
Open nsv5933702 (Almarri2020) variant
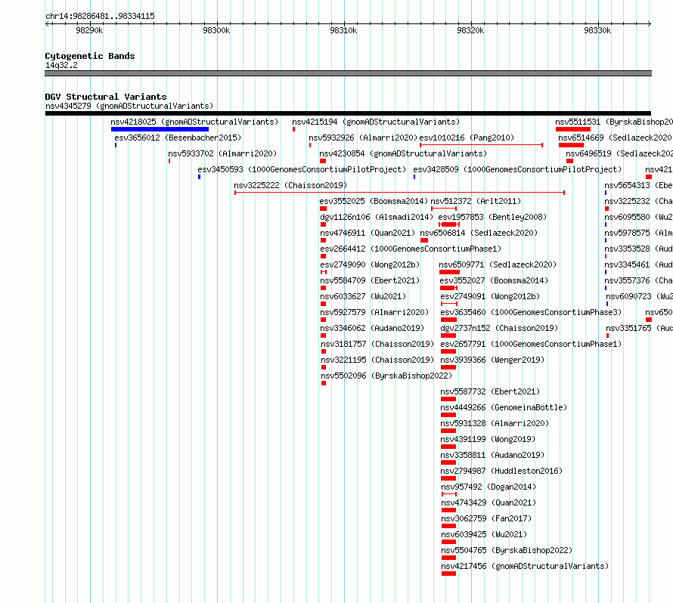click(222, 153)
